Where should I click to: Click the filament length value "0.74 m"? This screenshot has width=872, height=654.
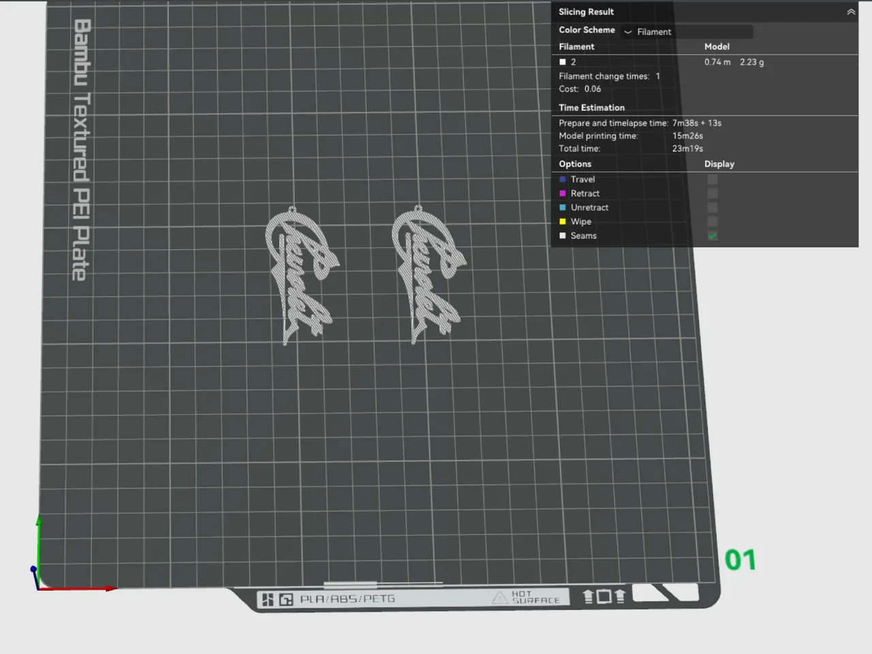717,62
